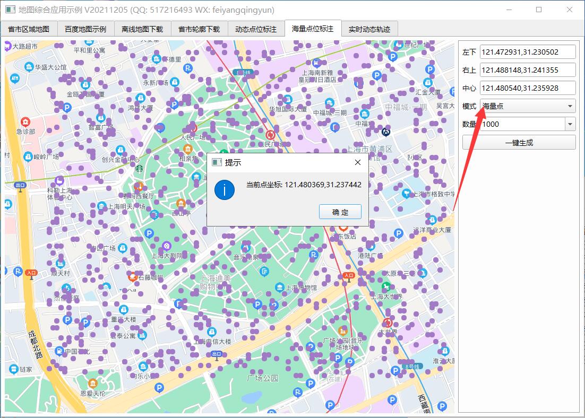
Task: Close the 提示 dialog with X
Action: [x=357, y=162]
